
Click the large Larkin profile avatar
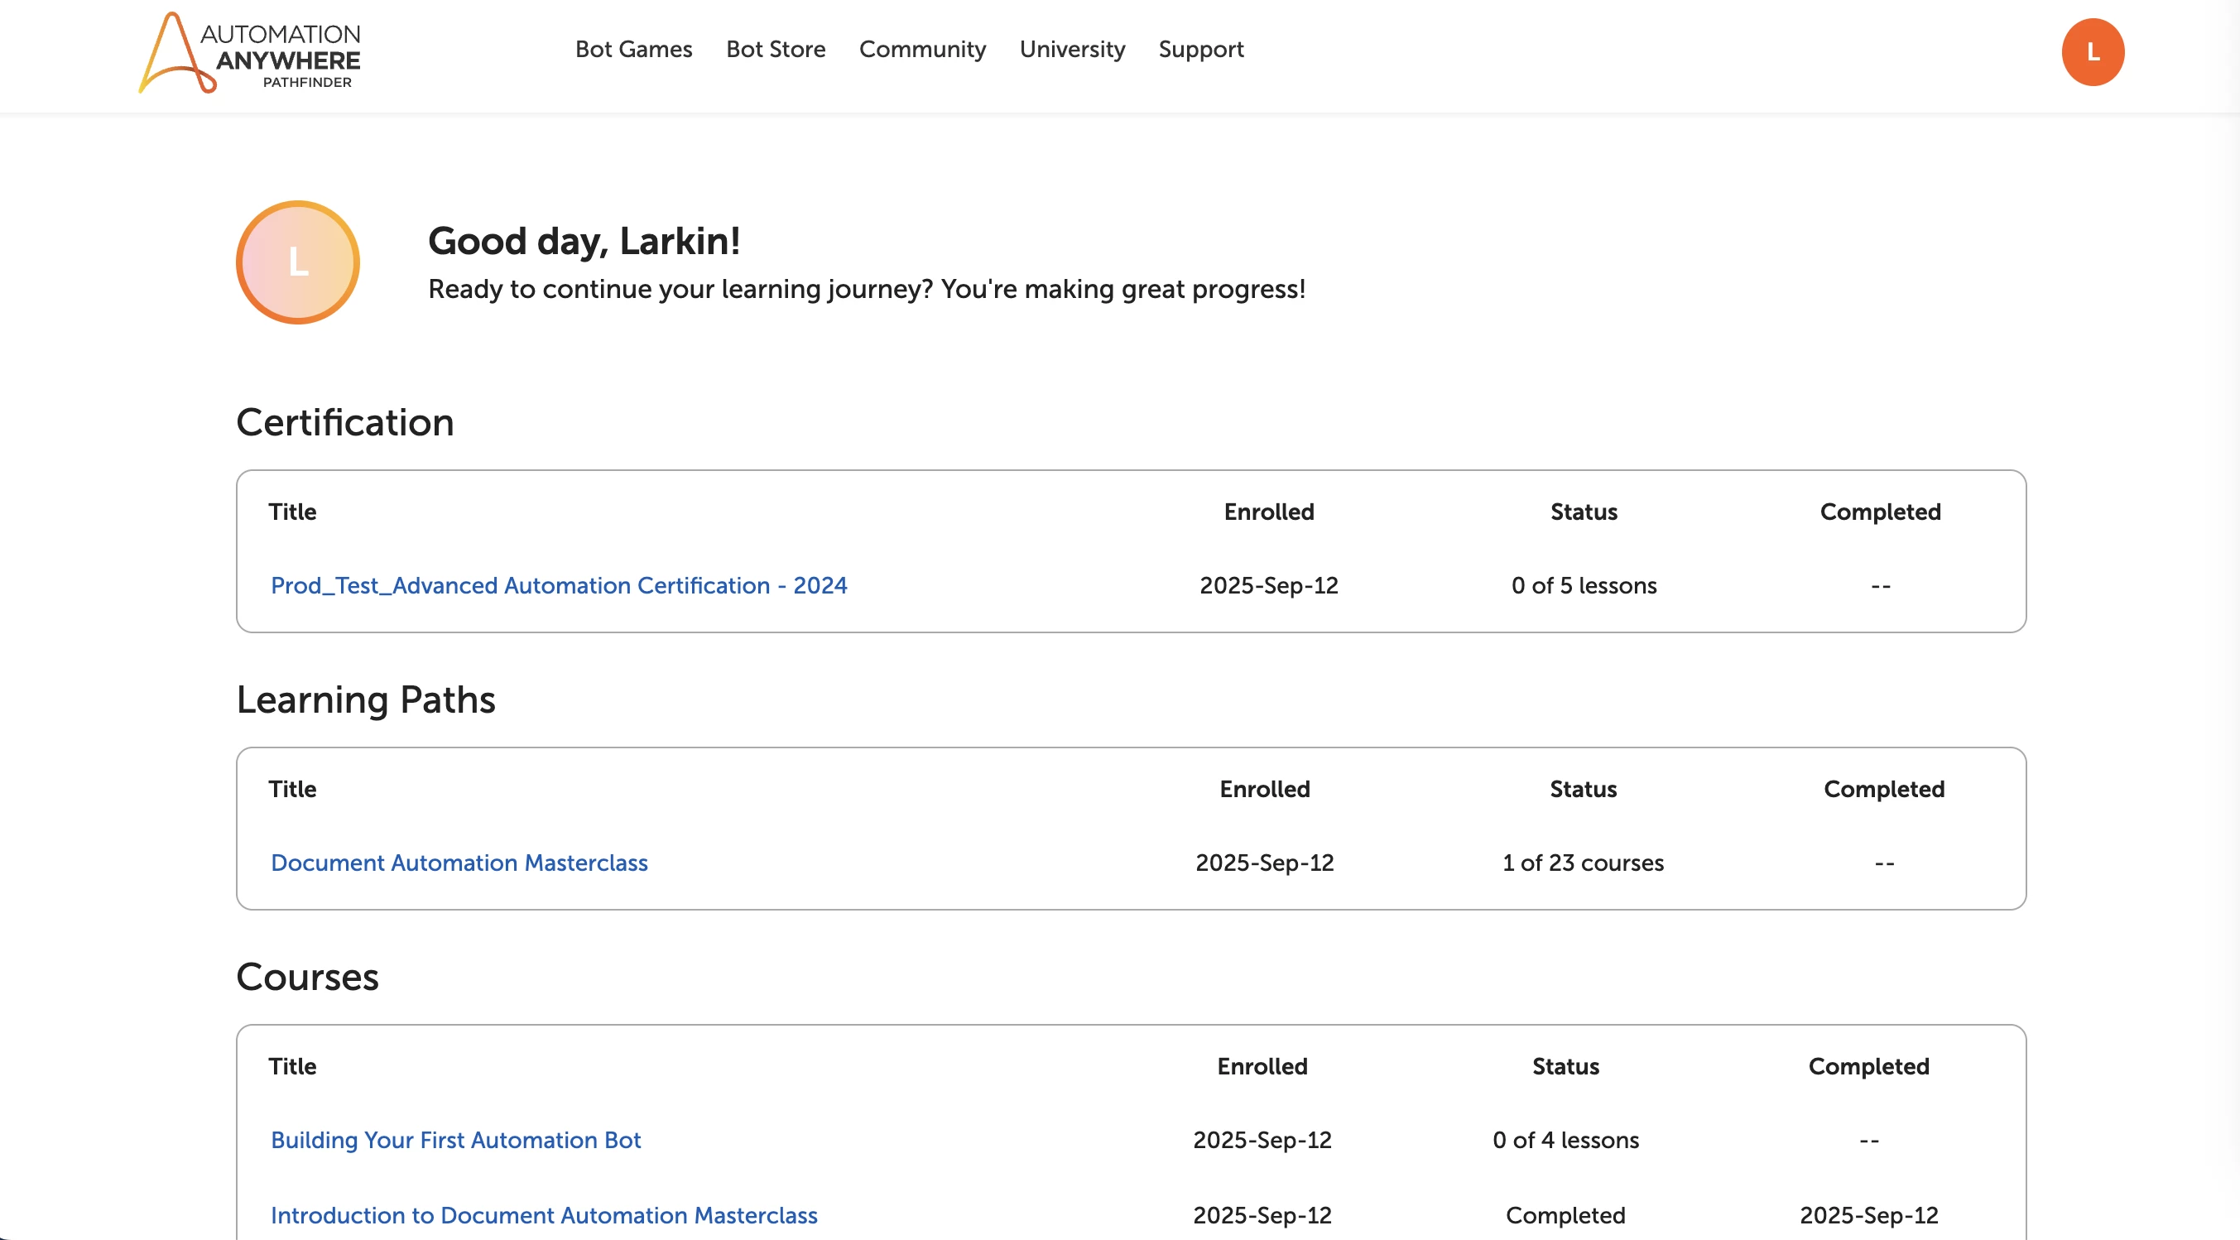coord(297,262)
